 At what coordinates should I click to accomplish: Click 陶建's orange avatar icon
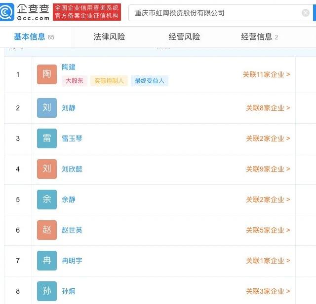pyautogui.click(x=47, y=74)
